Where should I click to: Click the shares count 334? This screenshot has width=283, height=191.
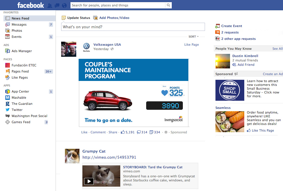(x=155, y=132)
